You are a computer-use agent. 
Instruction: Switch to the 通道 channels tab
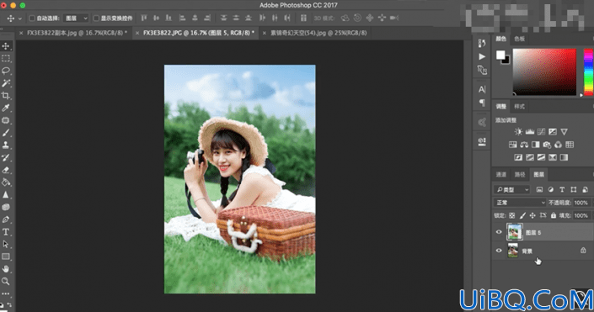pyautogui.click(x=501, y=174)
